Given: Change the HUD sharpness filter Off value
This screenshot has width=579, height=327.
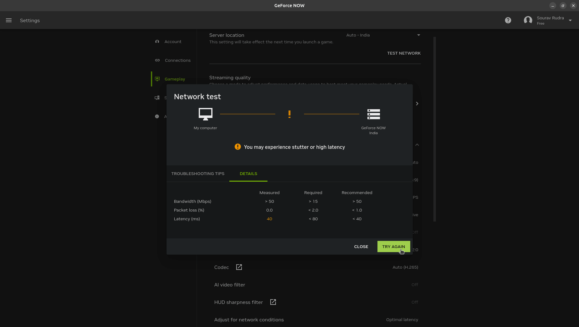Looking at the screenshot, I should (x=415, y=302).
